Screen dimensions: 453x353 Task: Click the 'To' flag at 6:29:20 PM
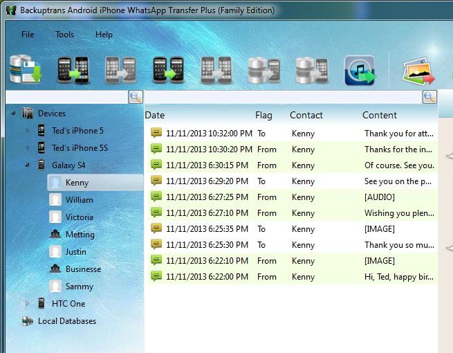tap(261, 181)
